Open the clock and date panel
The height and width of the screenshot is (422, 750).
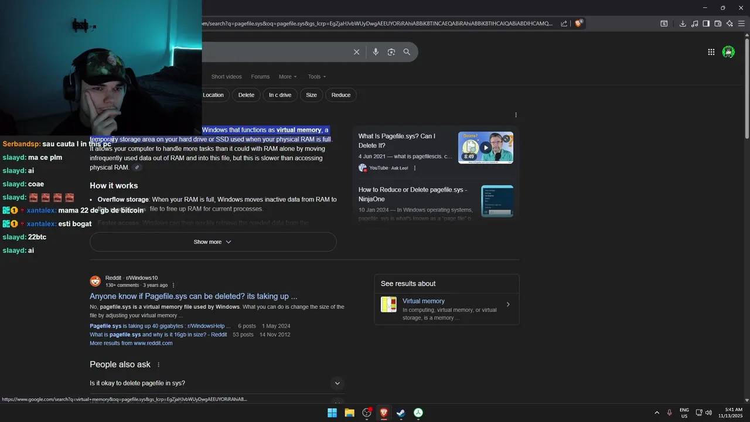731,413
